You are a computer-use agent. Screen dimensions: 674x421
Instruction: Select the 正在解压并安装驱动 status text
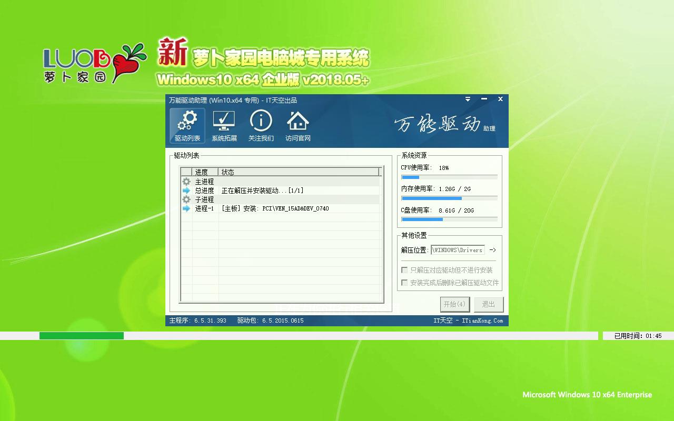tap(263, 191)
